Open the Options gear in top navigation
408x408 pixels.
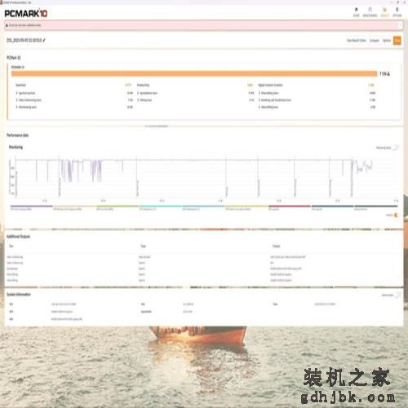(397, 10)
